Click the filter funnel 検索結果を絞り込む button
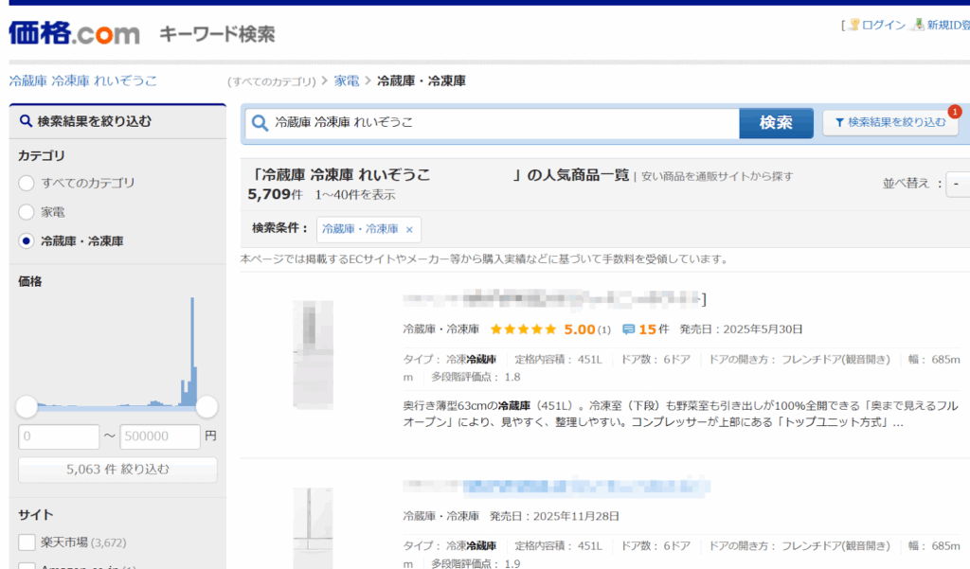Viewport: 970px width, 569px height. [890, 122]
